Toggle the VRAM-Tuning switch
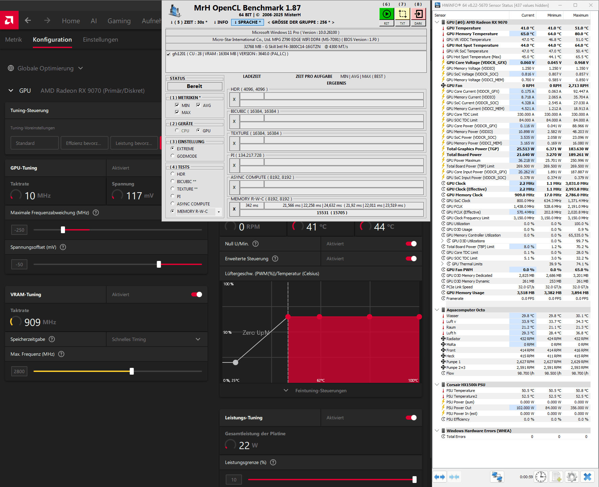Screen dimensions: 599x487 (197, 294)
